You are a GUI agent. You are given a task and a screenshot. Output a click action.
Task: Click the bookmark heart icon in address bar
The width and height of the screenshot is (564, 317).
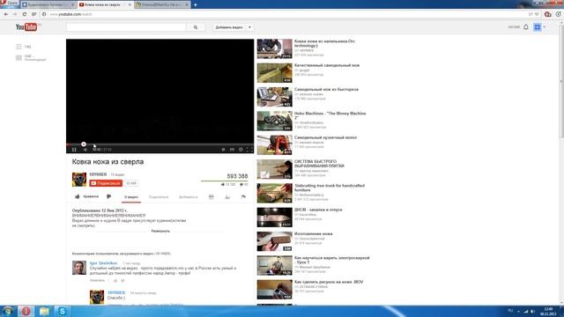click(537, 14)
